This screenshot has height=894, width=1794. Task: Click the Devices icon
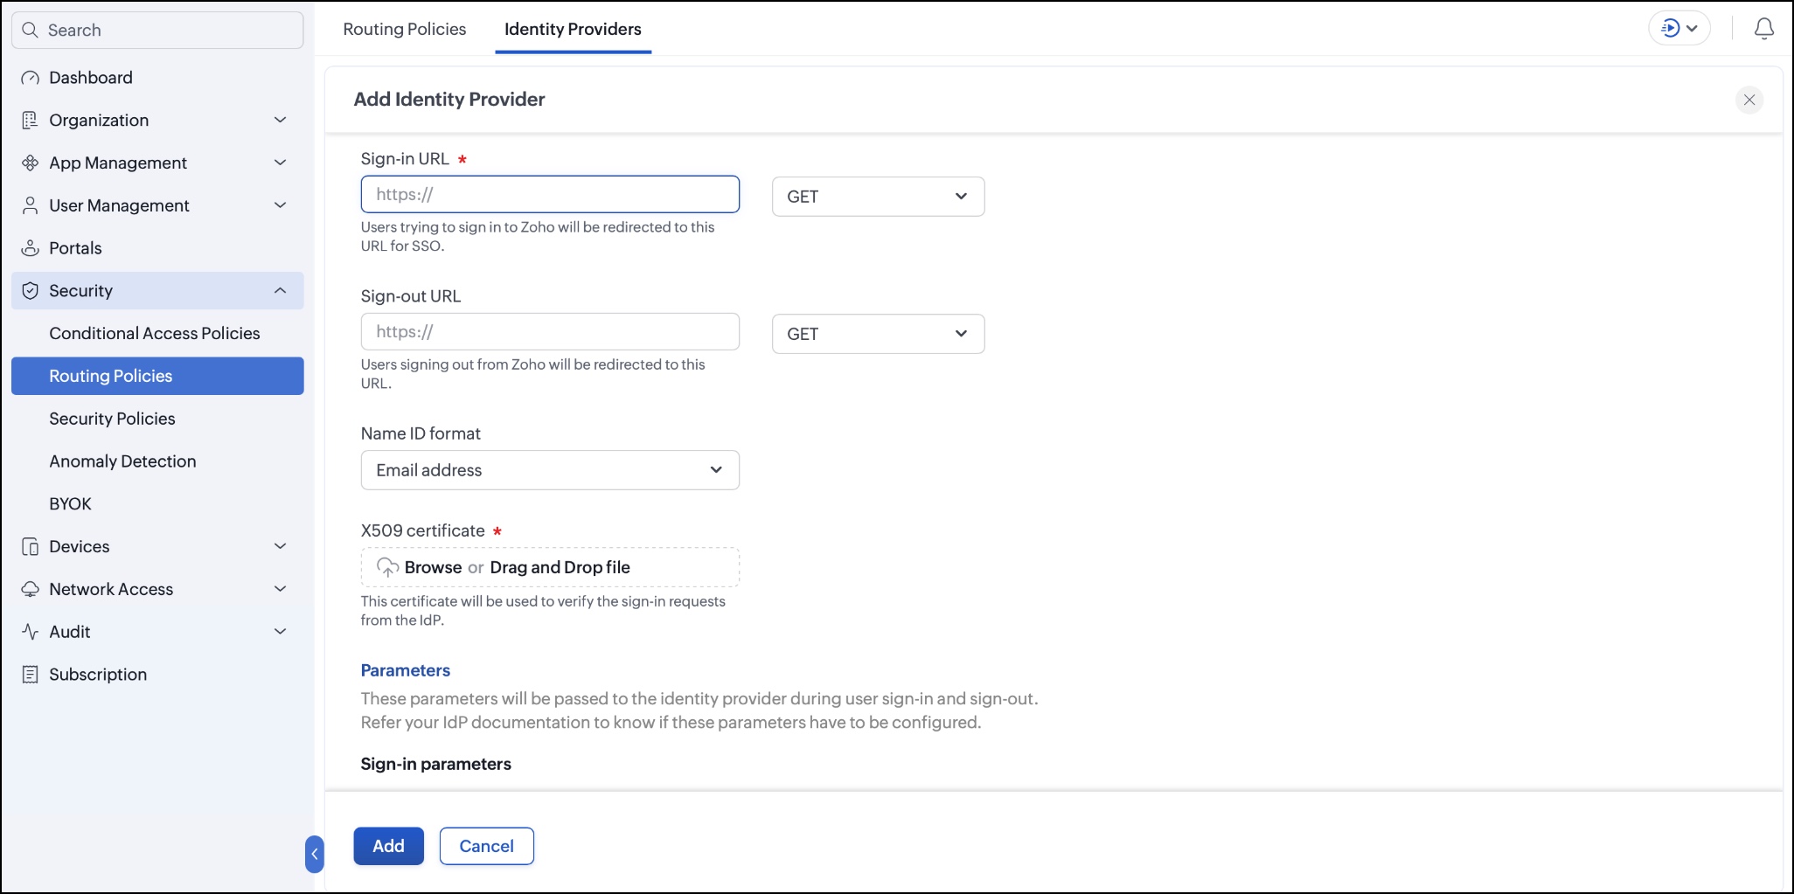tap(30, 547)
